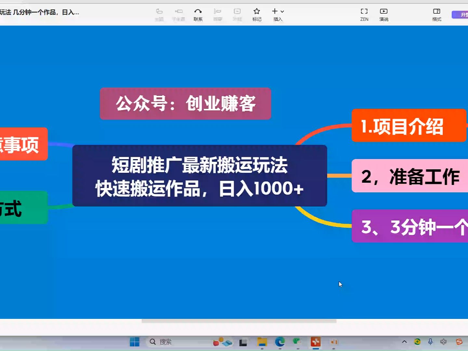The width and height of the screenshot is (468, 351).
Task: Open the Marker (标记) star tool
Action: 257,15
